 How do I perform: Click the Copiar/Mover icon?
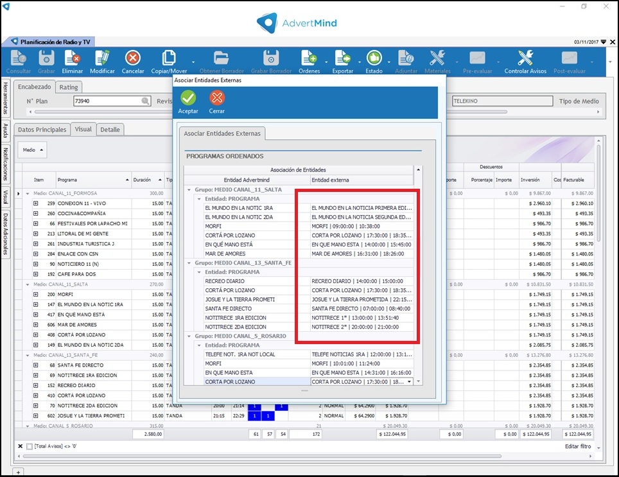169,58
